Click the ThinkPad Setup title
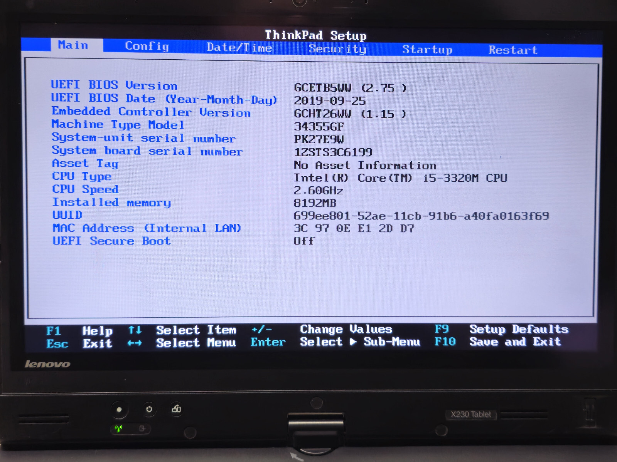Image resolution: width=617 pixels, height=462 pixels. tap(316, 35)
